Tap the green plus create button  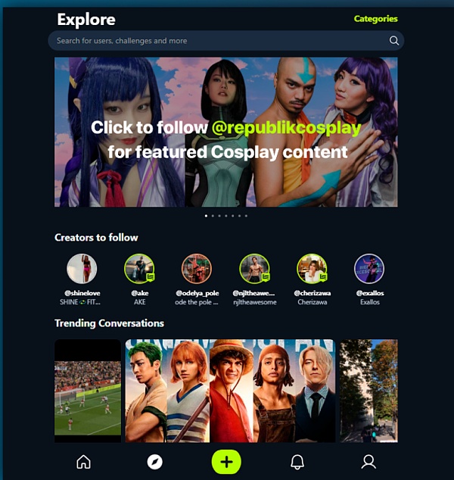pos(226,462)
